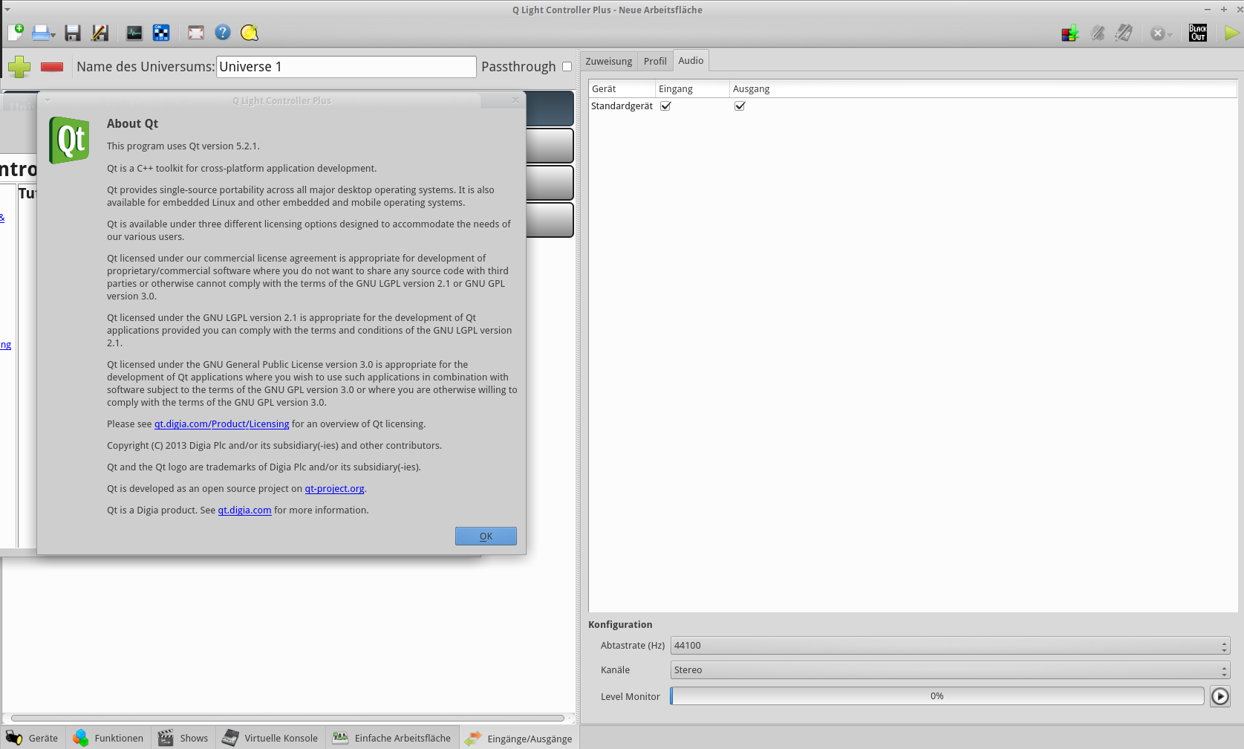
Task: Follow the qt-project.org link
Action: (x=334, y=489)
